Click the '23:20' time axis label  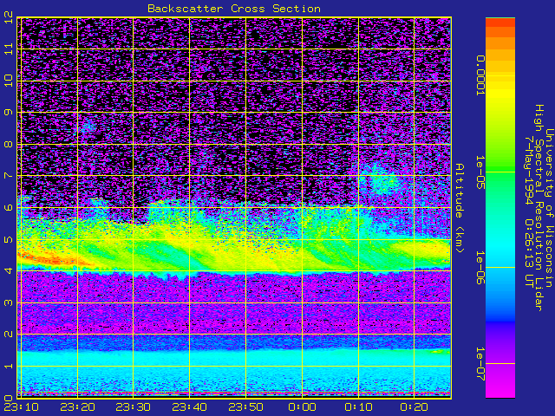[x=77, y=407]
